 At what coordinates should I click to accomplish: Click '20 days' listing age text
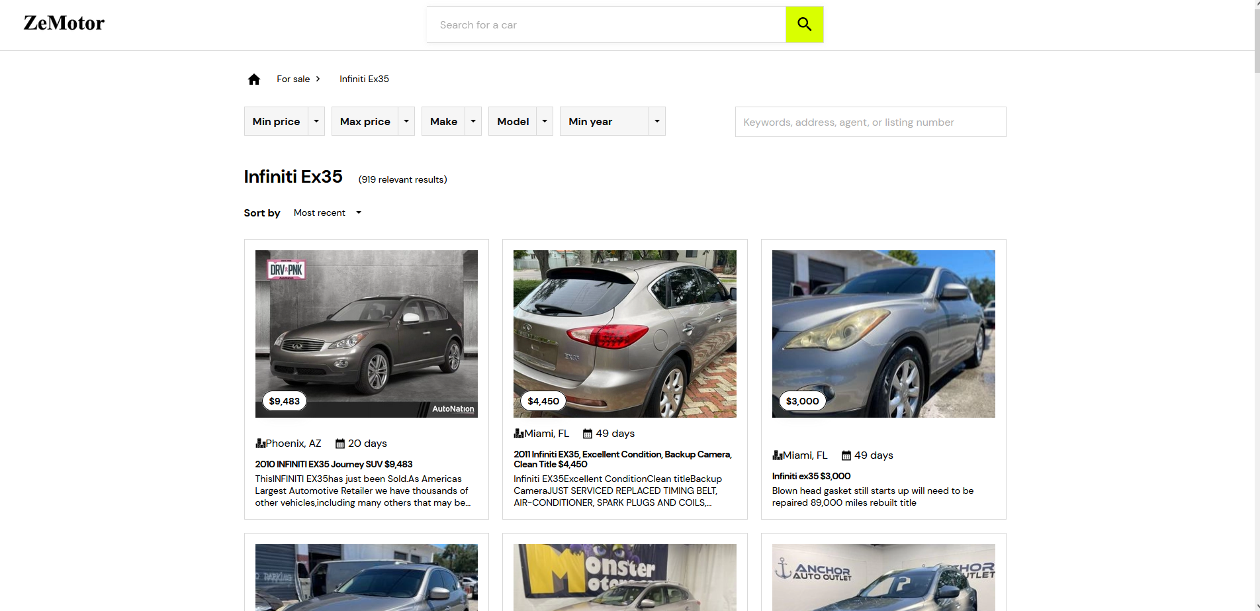pyautogui.click(x=368, y=444)
